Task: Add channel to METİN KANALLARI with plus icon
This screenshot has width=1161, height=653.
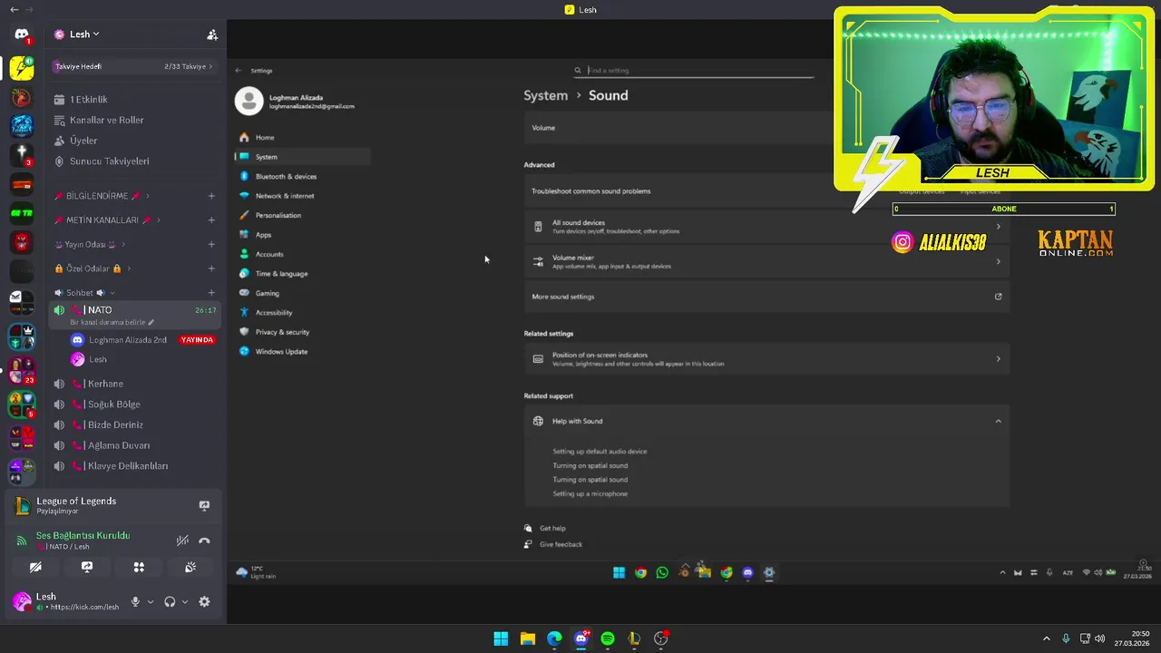Action: coord(211,220)
